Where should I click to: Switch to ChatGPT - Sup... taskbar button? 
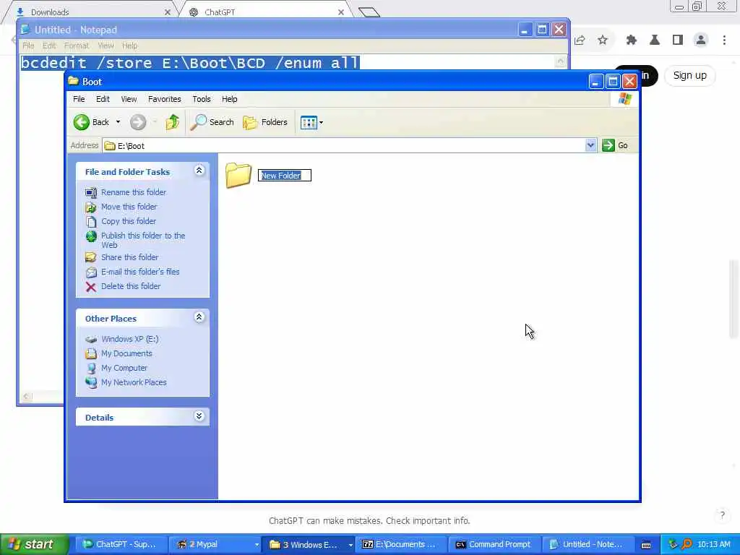121,544
